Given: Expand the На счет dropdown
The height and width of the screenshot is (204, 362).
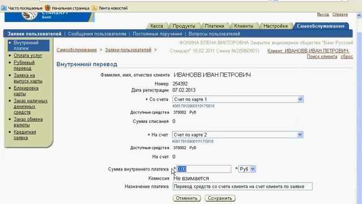Looking at the screenshot, I should coord(238,135).
